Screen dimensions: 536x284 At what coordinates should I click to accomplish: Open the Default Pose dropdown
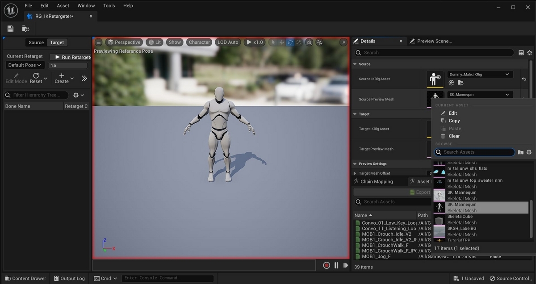click(x=25, y=65)
